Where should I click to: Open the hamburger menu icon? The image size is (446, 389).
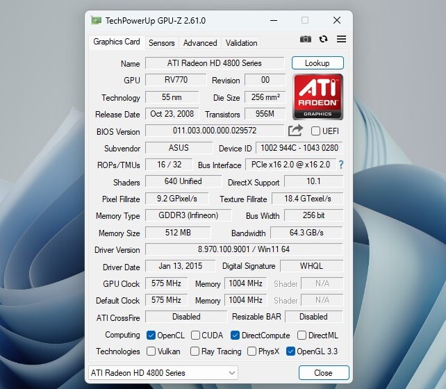341,39
